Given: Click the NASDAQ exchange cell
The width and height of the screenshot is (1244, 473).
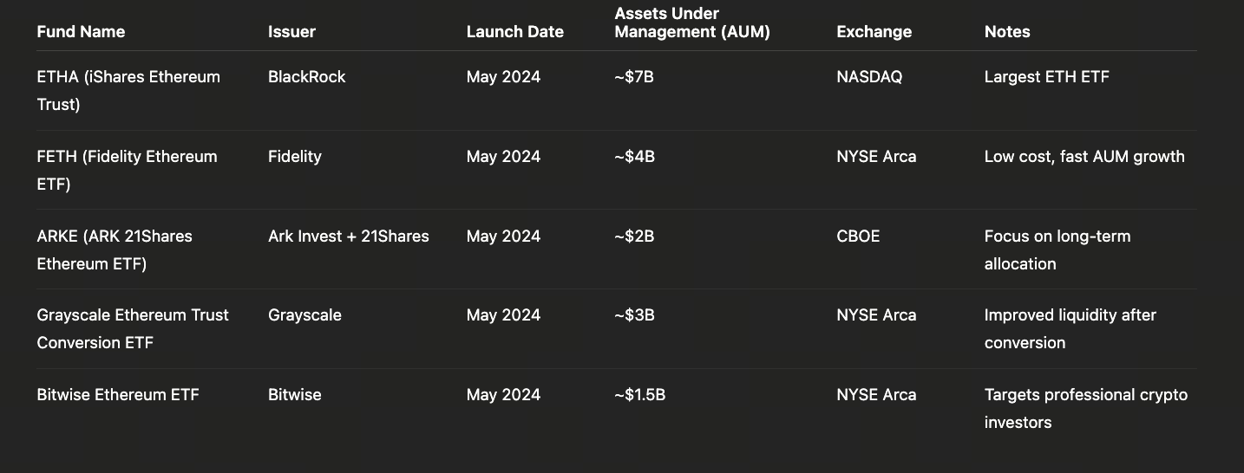Looking at the screenshot, I should pyautogui.click(x=869, y=77).
